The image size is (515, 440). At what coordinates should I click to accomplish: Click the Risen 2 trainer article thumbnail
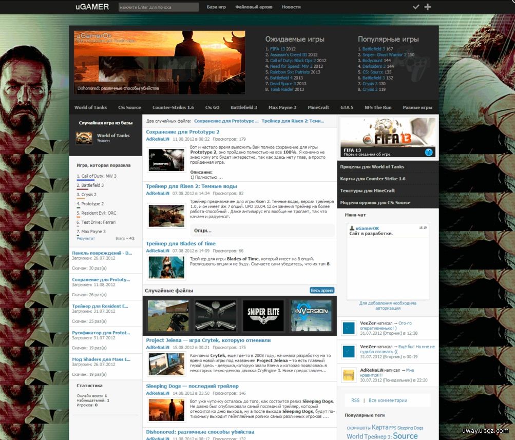pos(166,216)
